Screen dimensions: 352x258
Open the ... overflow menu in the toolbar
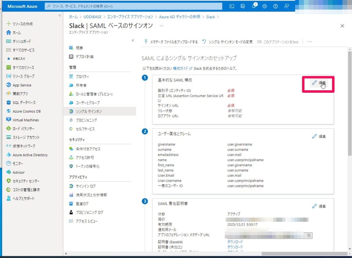click(309, 42)
